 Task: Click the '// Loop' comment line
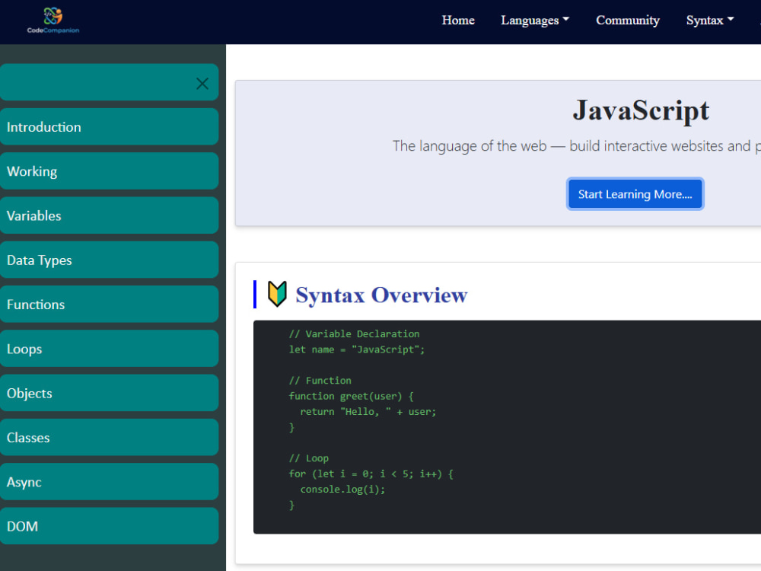(x=309, y=458)
